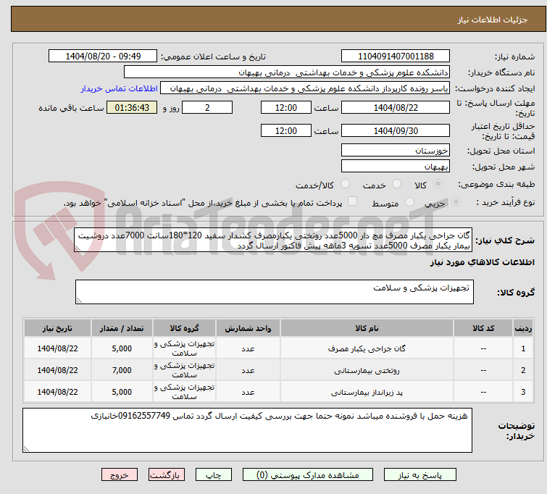Click the تعداد / مقدار column header
This screenshot has height=494, width=547.
click(x=122, y=328)
